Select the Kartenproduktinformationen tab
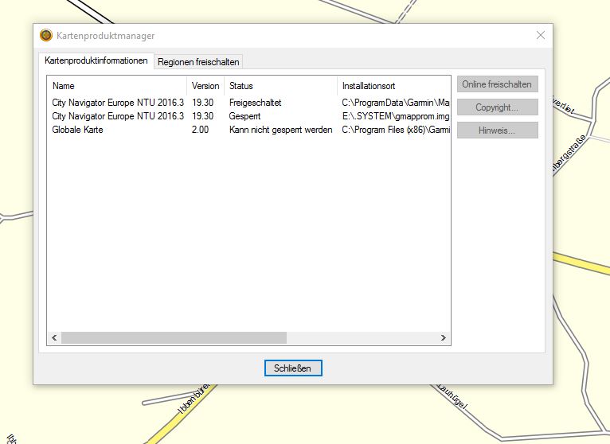610x444 pixels. [x=96, y=61]
